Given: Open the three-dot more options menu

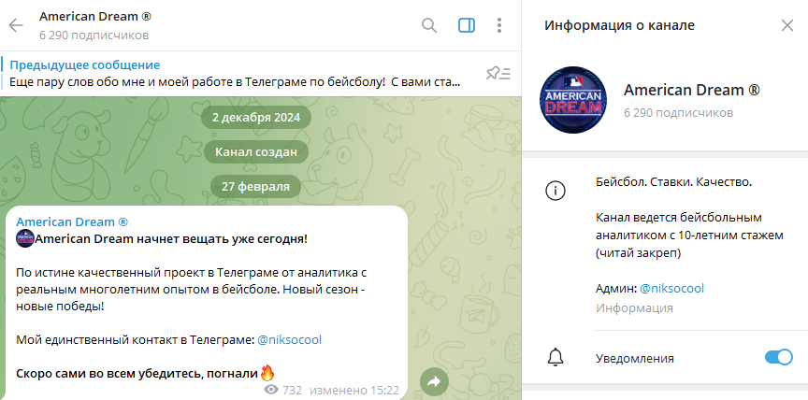Looking at the screenshot, I should pos(498,25).
